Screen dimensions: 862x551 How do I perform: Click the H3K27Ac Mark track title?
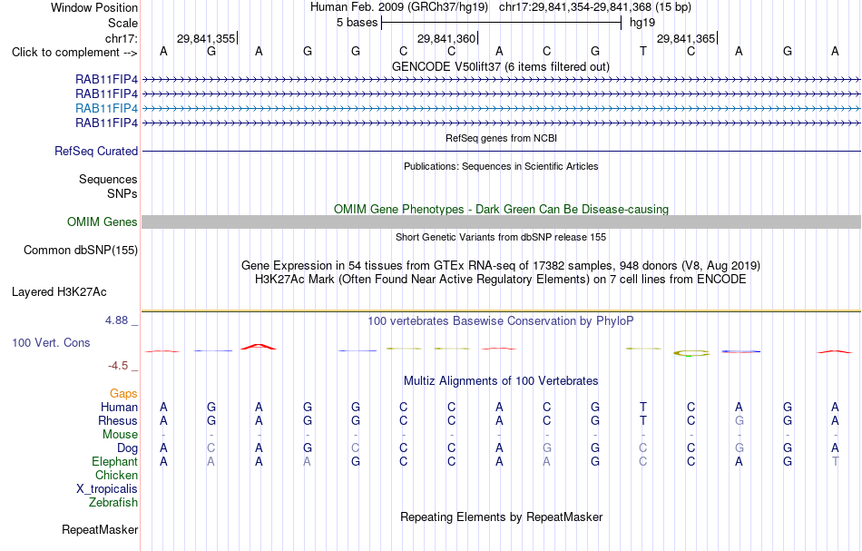[501, 280]
